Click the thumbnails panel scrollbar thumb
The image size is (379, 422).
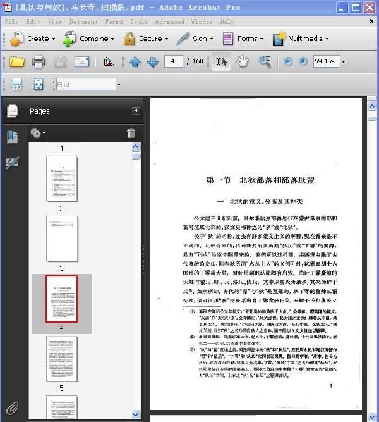(136, 156)
